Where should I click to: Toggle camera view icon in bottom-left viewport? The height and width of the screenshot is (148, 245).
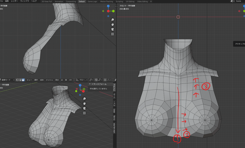(x=84, y=108)
